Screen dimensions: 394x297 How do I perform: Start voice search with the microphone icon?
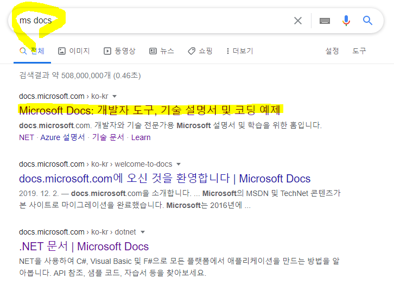click(346, 21)
